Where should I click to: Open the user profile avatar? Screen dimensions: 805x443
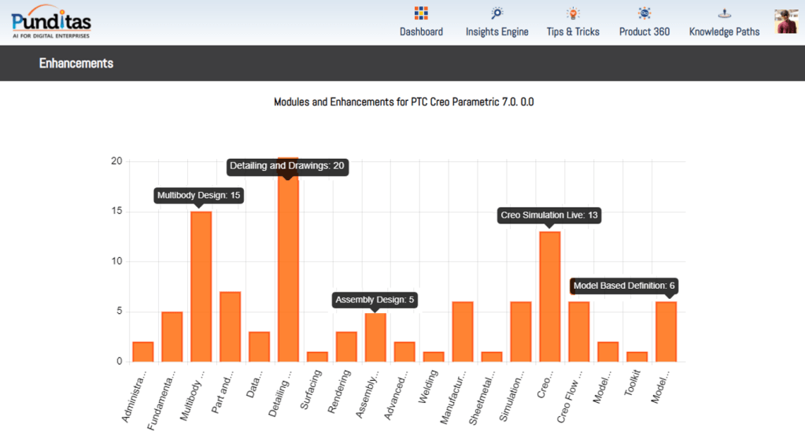785,21
